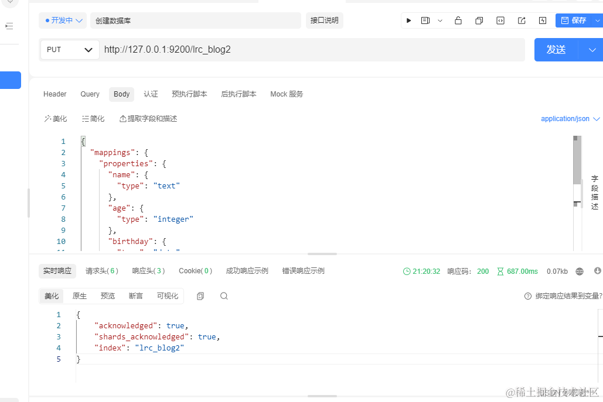The height and width of the screenshot is (402, 603).
Task: Select the response 美化 view
Action: point(52,296)
